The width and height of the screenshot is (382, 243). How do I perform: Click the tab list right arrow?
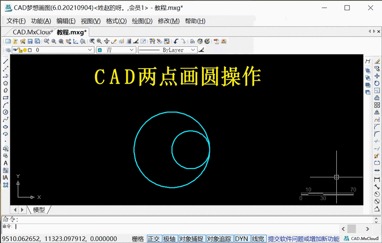click(x=374, y=32)
